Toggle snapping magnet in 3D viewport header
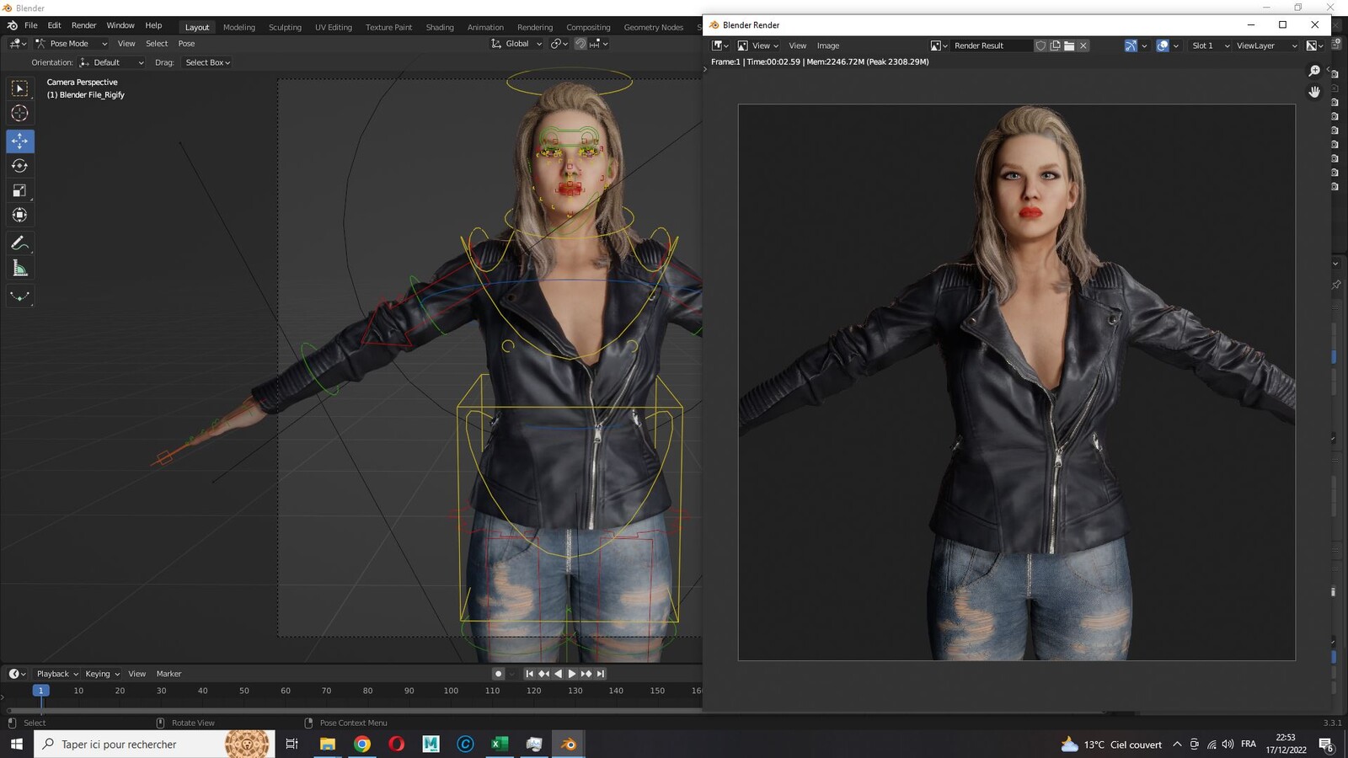 pos(580,44)
